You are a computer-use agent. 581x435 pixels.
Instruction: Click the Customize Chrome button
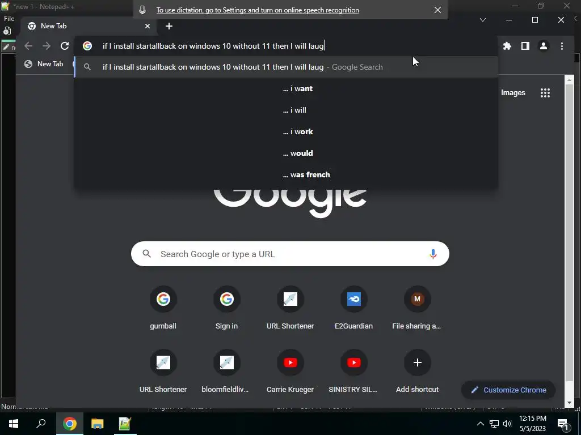(x=508, y=390)
